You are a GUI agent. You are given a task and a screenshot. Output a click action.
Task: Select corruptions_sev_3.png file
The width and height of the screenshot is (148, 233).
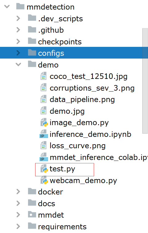pos(92,88)
